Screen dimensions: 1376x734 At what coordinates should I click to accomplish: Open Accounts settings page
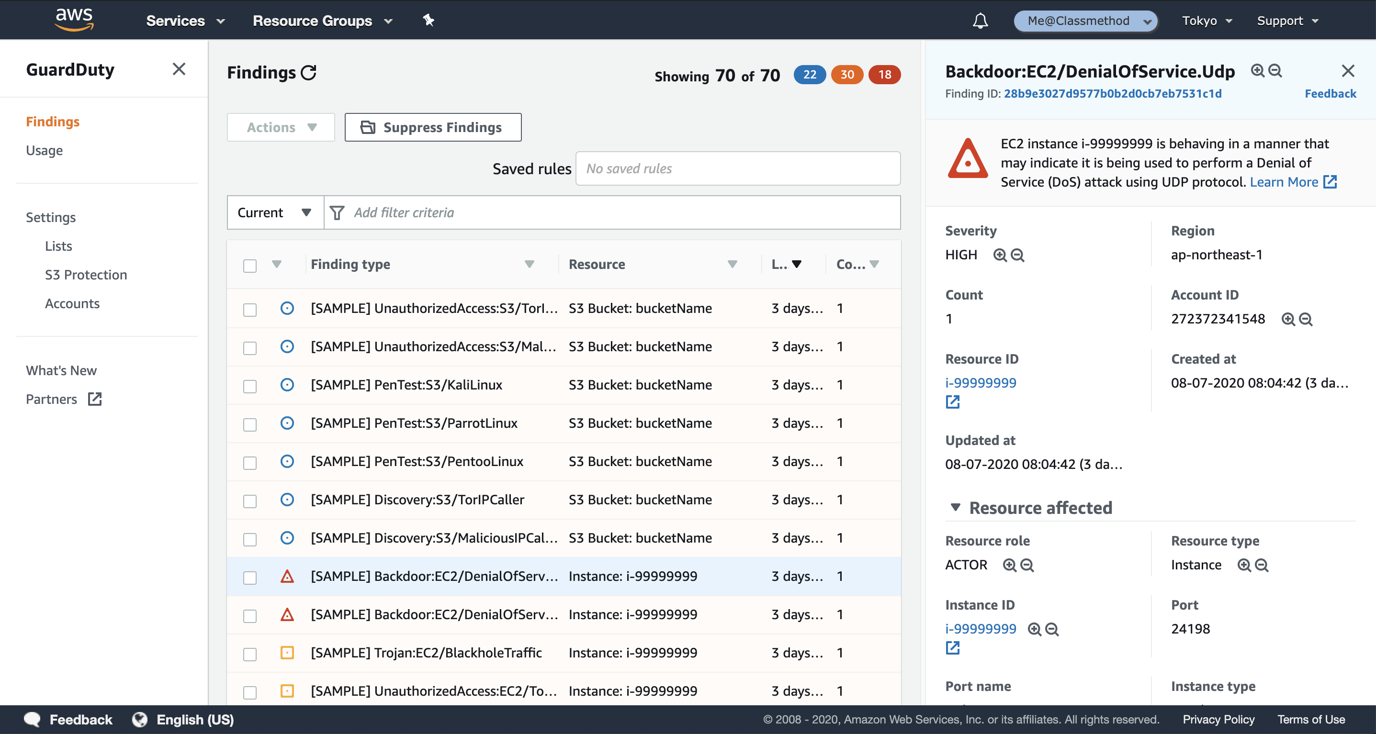(x=72, y=303)
